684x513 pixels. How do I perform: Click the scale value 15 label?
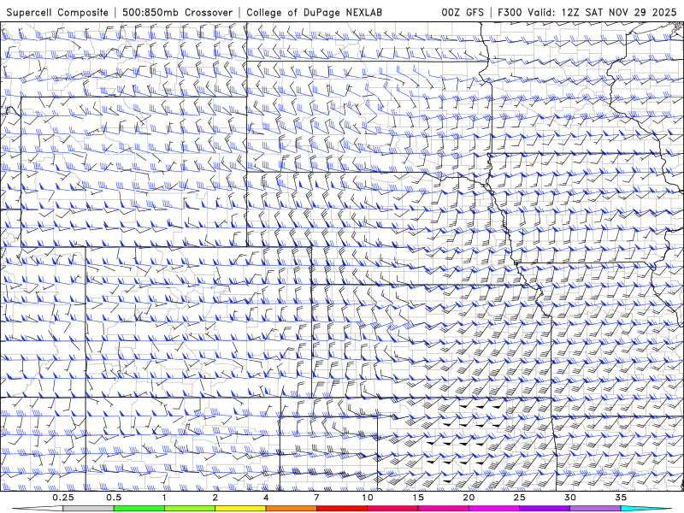pyautogui.click(x=418, y=498)
